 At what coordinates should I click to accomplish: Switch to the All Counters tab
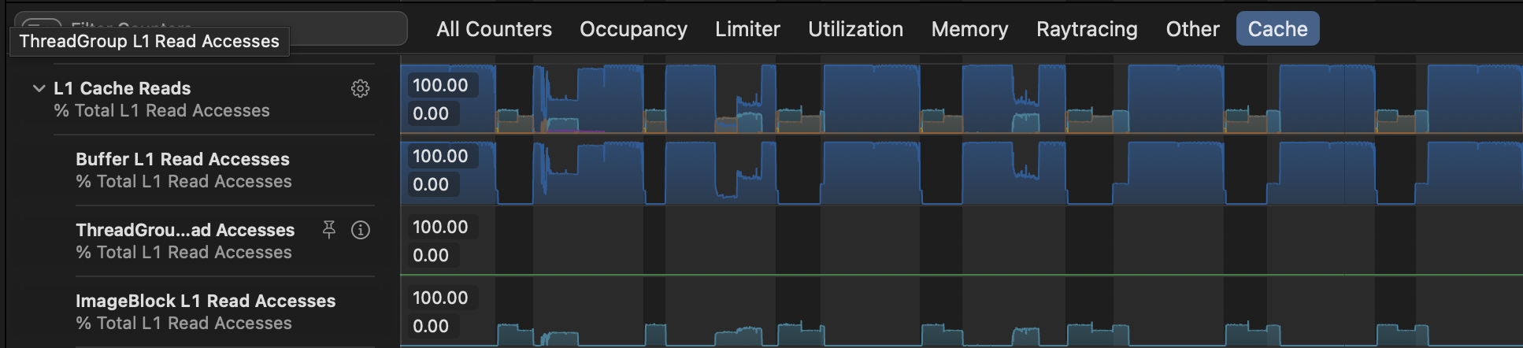coord(494,29)
